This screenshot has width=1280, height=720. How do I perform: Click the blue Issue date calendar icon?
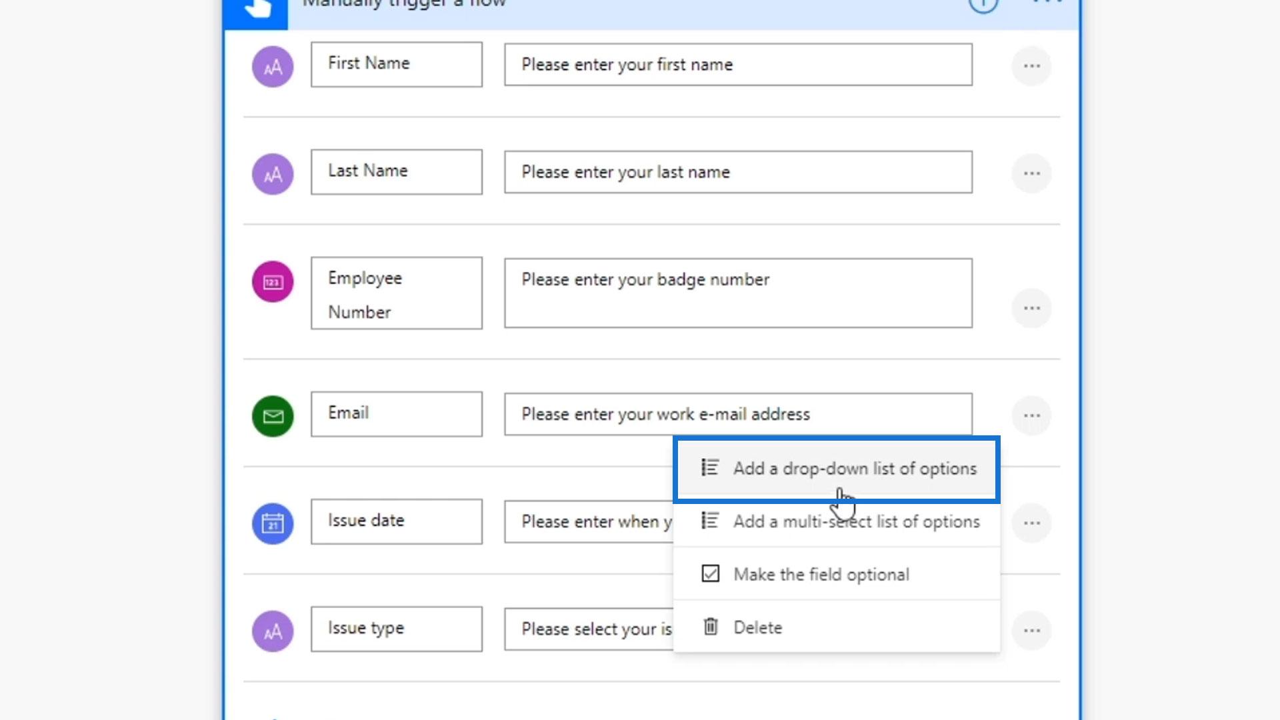[273, 523]
